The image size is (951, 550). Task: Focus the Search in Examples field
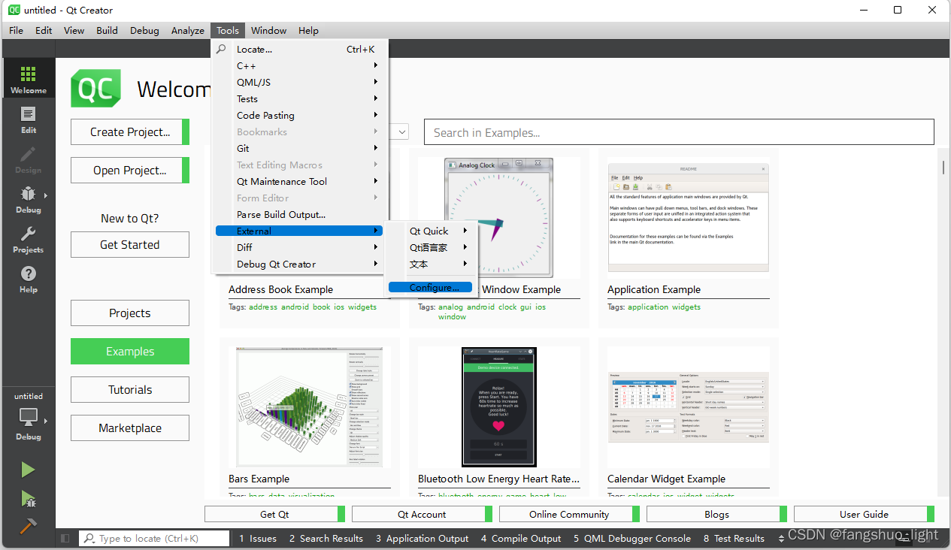click(x=679, y=132)
